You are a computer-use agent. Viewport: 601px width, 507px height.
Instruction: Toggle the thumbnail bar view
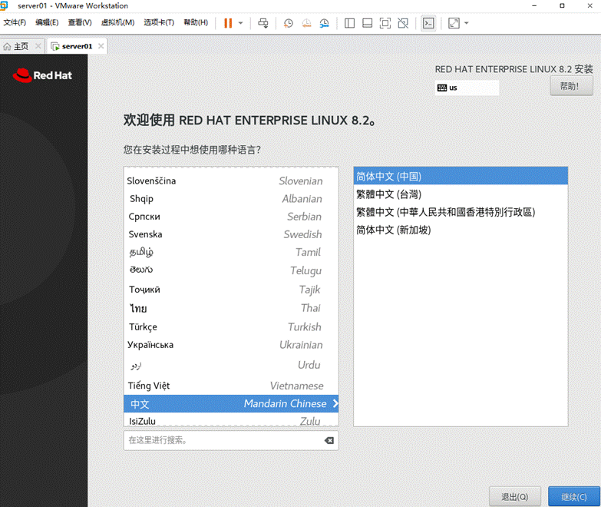click(367, 23)
